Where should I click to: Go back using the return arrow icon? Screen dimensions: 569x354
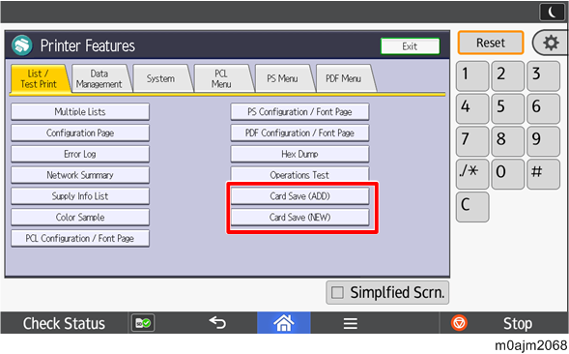217,323
